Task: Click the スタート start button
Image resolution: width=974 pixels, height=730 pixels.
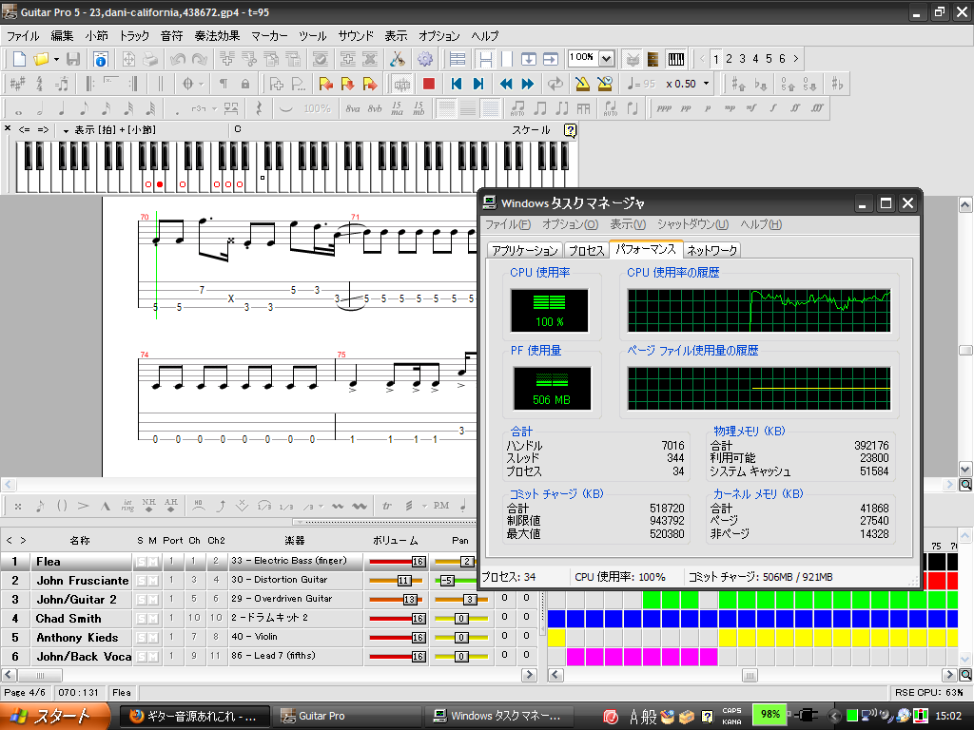Action: click(x=53, y=716)
